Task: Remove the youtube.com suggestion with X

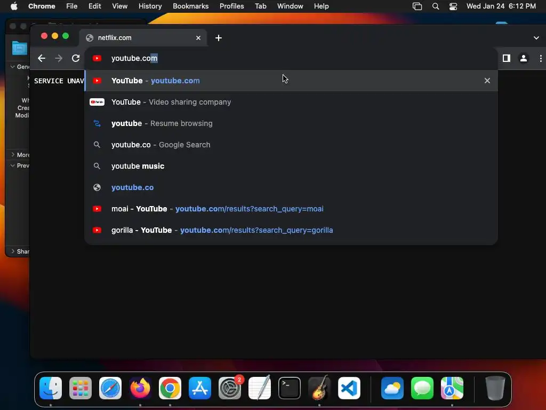Action: click(x=487, y=81)
